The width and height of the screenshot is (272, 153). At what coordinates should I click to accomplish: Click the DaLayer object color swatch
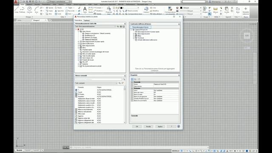181,8
